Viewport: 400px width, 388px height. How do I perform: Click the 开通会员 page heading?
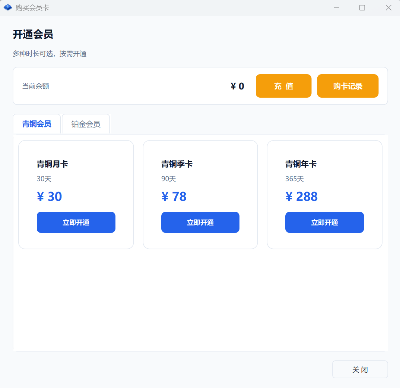pyautogui.click(x=33, y=35)
